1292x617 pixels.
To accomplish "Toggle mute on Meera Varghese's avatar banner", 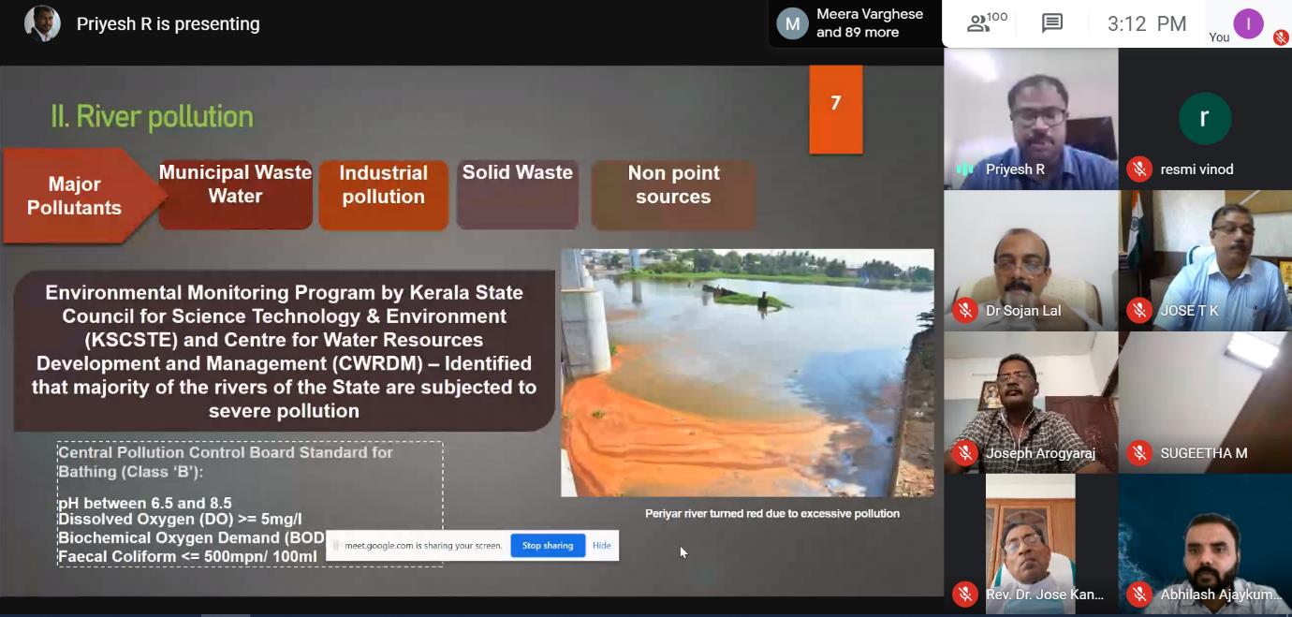I will tap(791, 24).
